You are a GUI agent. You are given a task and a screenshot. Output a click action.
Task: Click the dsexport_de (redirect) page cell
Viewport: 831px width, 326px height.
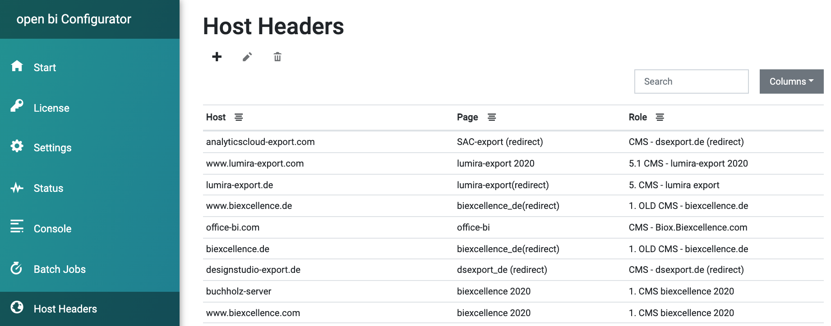502,270
